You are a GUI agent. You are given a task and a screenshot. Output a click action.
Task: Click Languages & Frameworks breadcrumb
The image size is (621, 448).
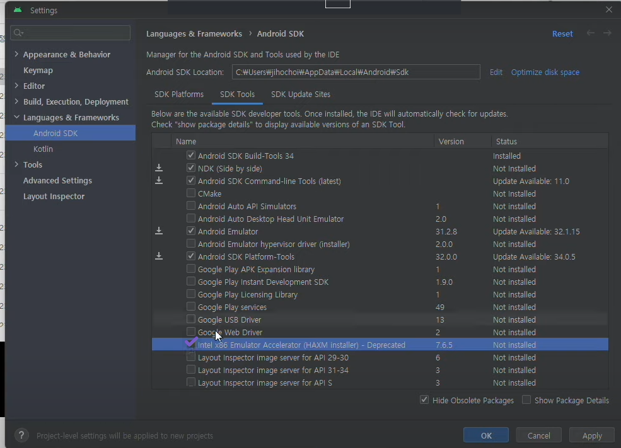click(x=194, y=33)
